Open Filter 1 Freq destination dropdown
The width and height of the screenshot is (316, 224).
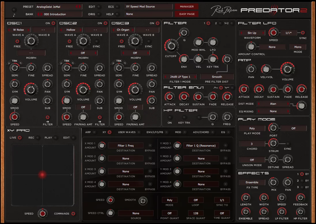(126, 145)
